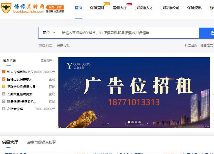The image size is (214, 154).
Task: Open the 地图搜索 link
Action: pyautogui.click(x=207, y=45)
